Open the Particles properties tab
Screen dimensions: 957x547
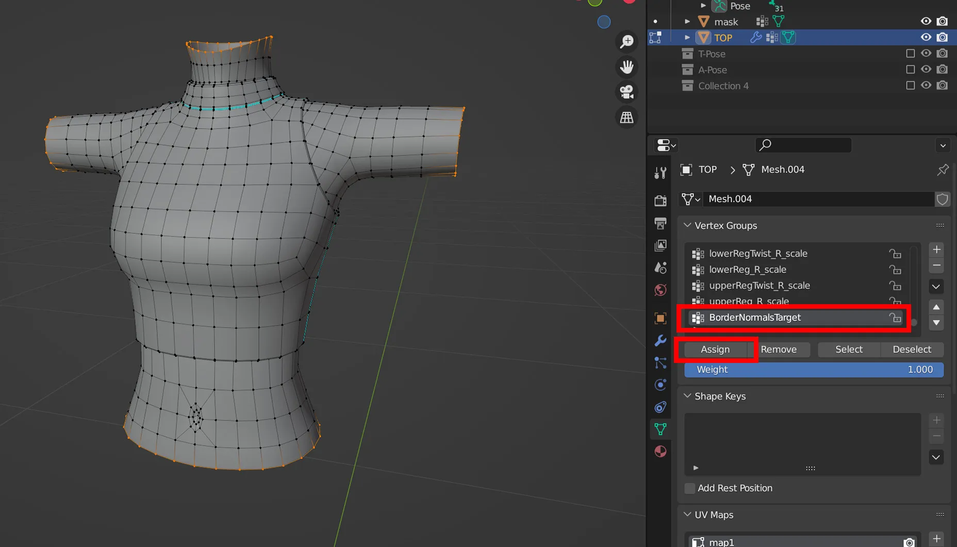[660, 363]
